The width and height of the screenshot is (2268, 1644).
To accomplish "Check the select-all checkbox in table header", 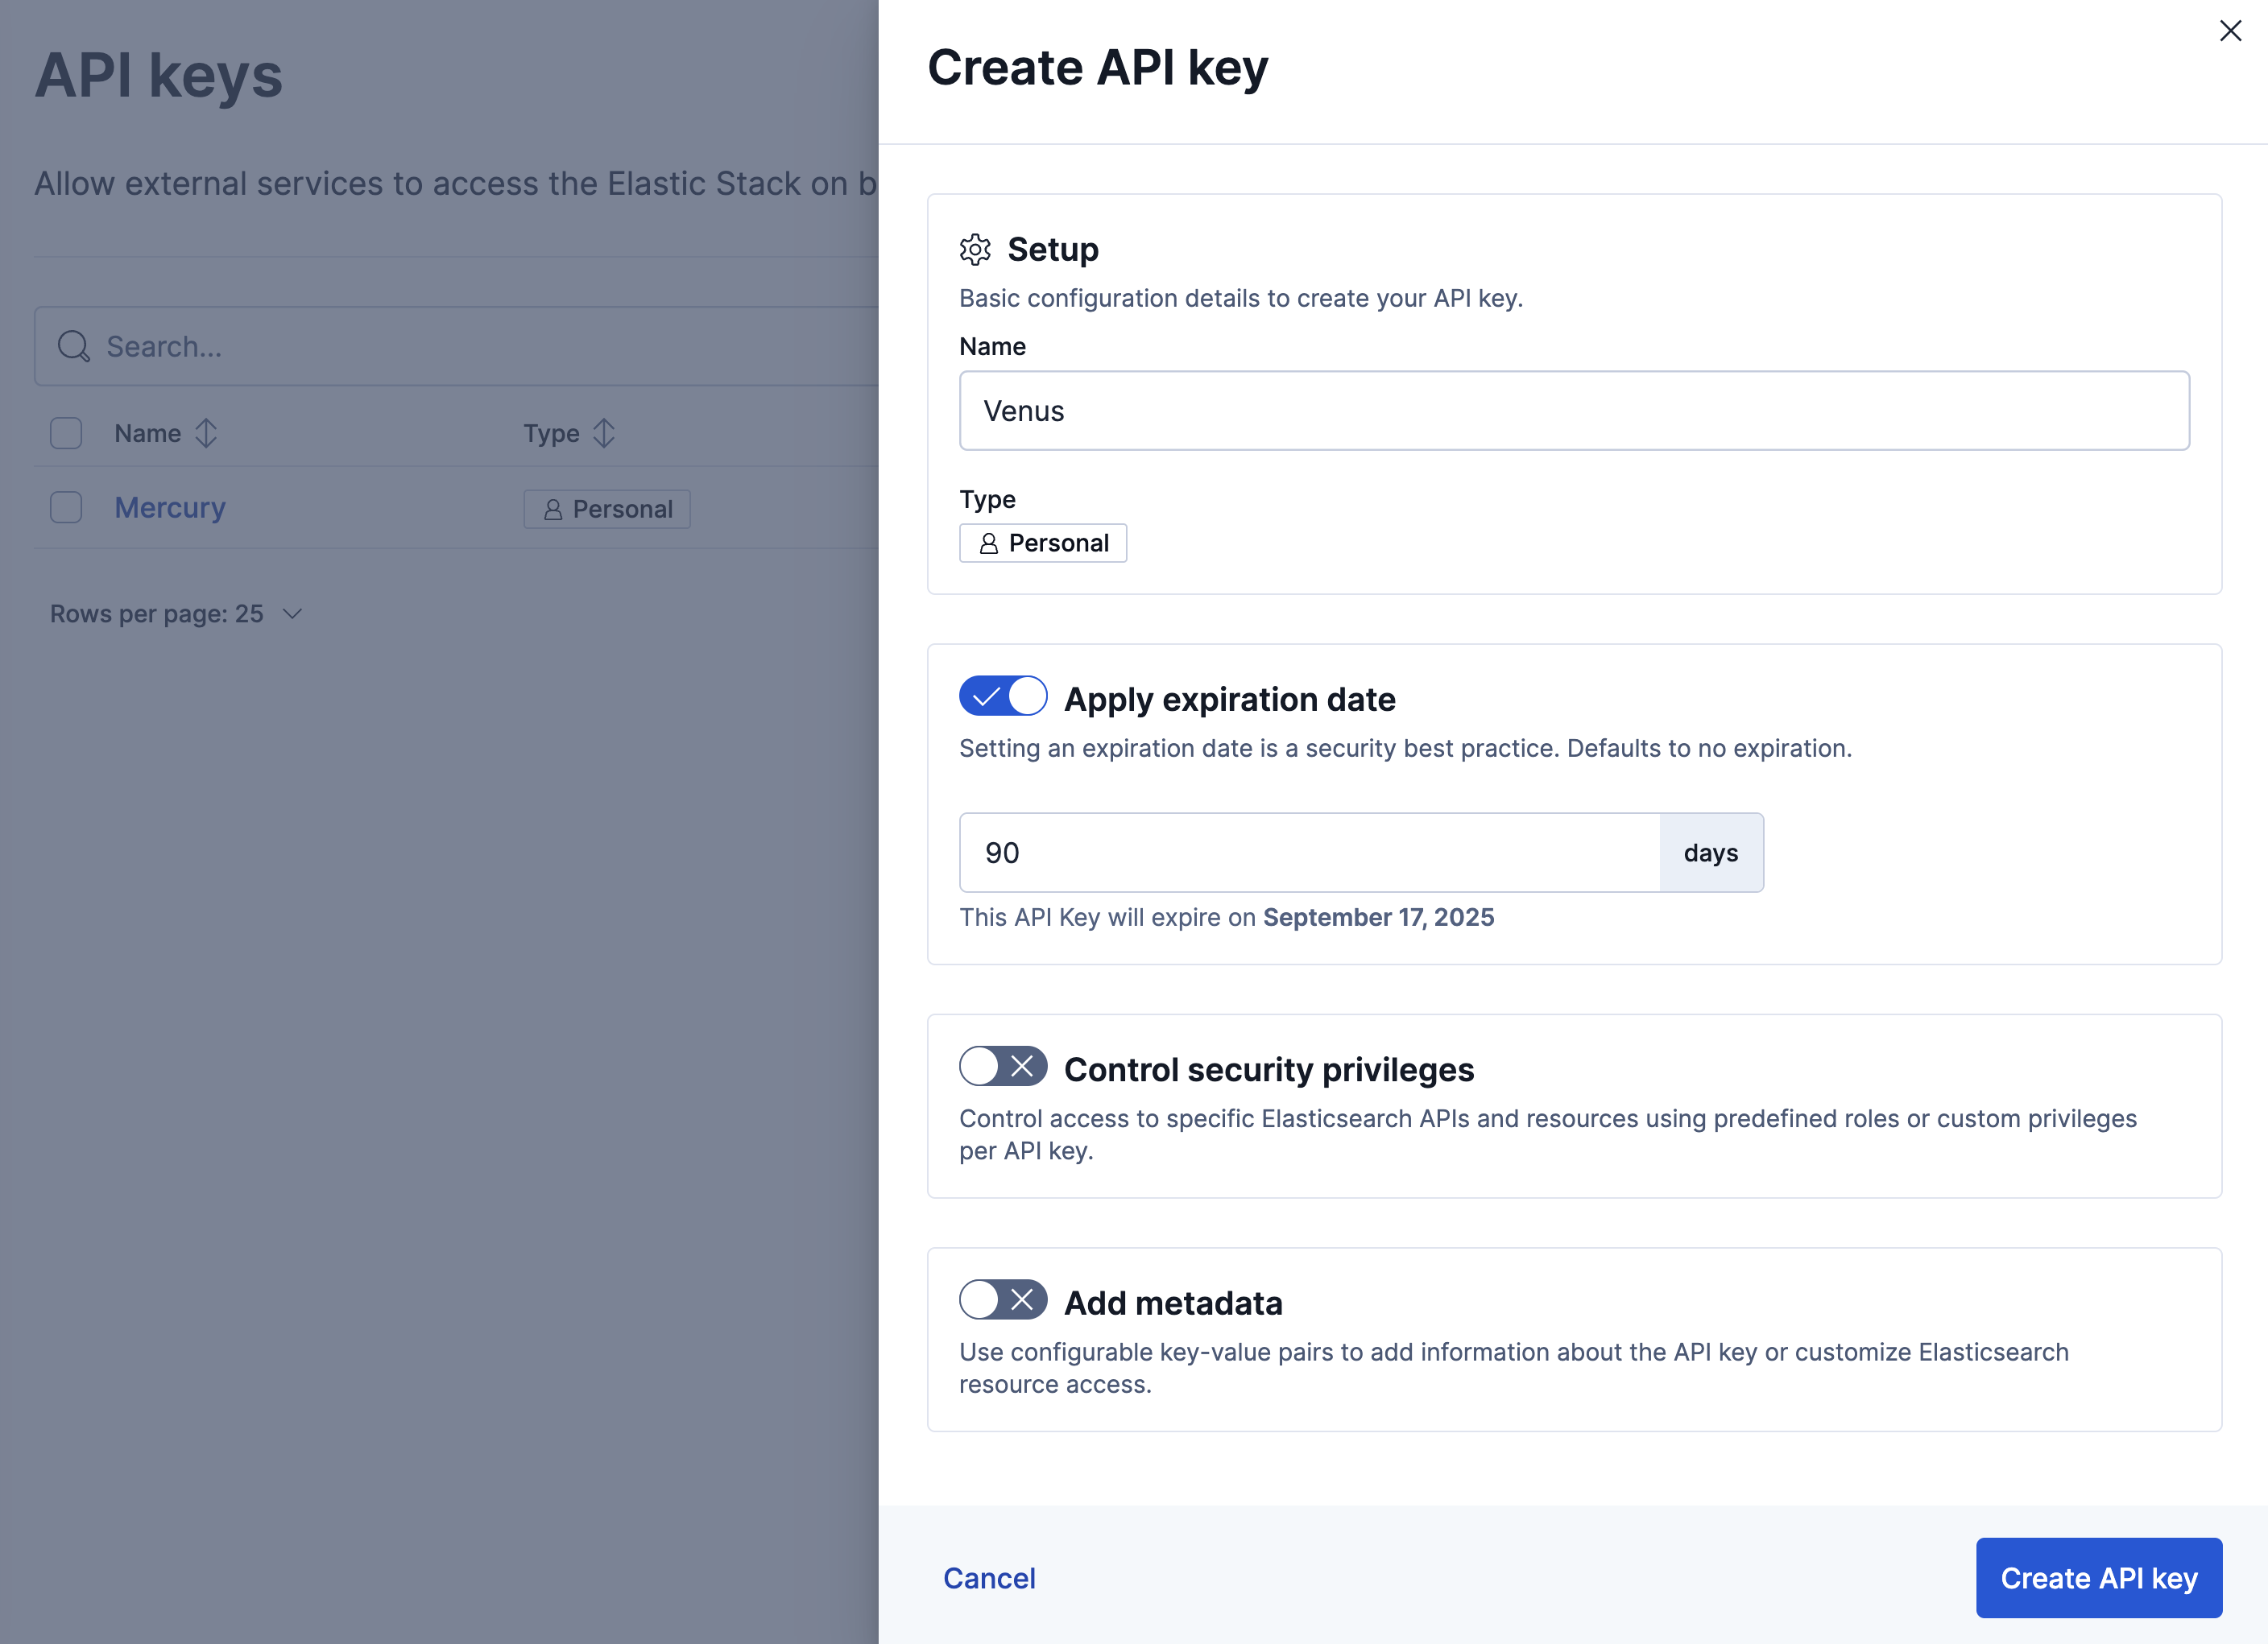I will (65, 432).
